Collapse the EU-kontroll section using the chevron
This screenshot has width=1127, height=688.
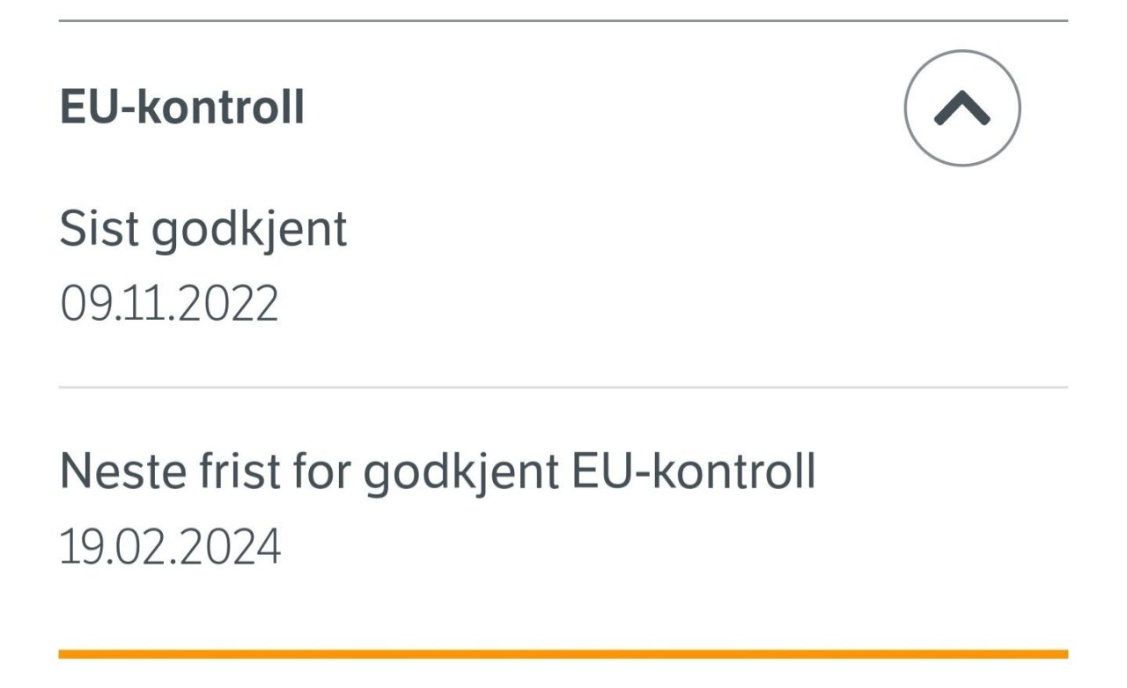tap(962, 107)
